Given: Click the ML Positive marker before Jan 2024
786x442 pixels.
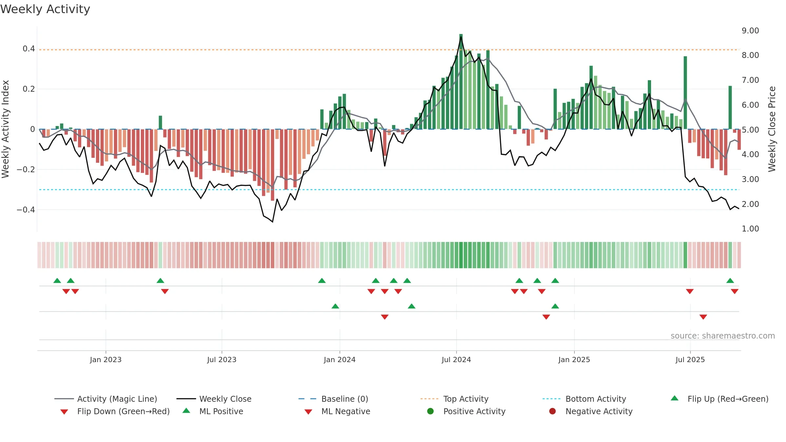Looking at the screenshot, I should click(335, 306).
